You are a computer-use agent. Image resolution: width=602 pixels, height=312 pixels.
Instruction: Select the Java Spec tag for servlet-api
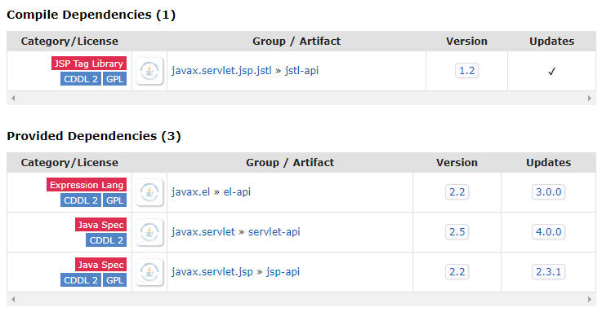100,224
